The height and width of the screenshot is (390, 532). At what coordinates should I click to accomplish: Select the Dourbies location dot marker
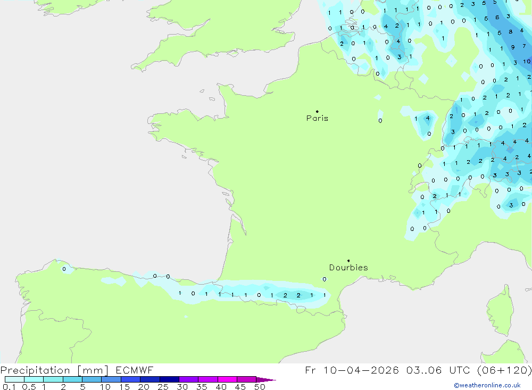click(x=348, y=261)
